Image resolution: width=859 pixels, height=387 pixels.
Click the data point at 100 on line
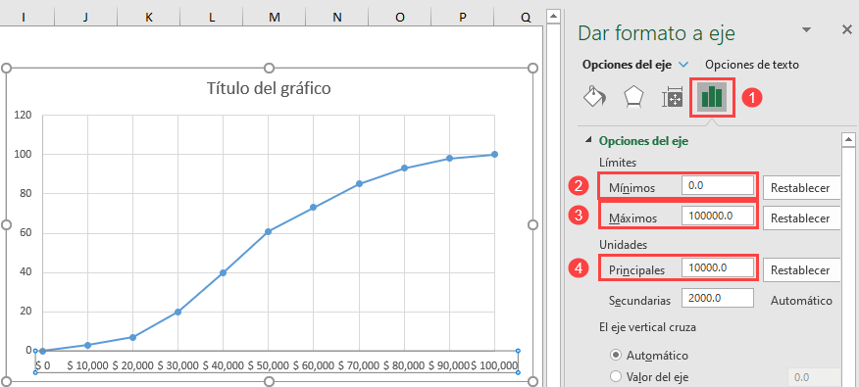(494, 155)
